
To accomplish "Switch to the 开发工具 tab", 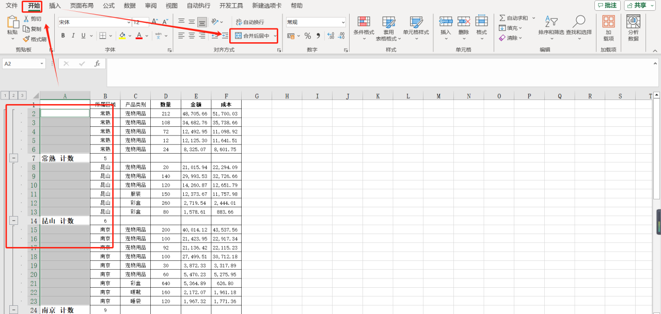I will tap(231, 6).
